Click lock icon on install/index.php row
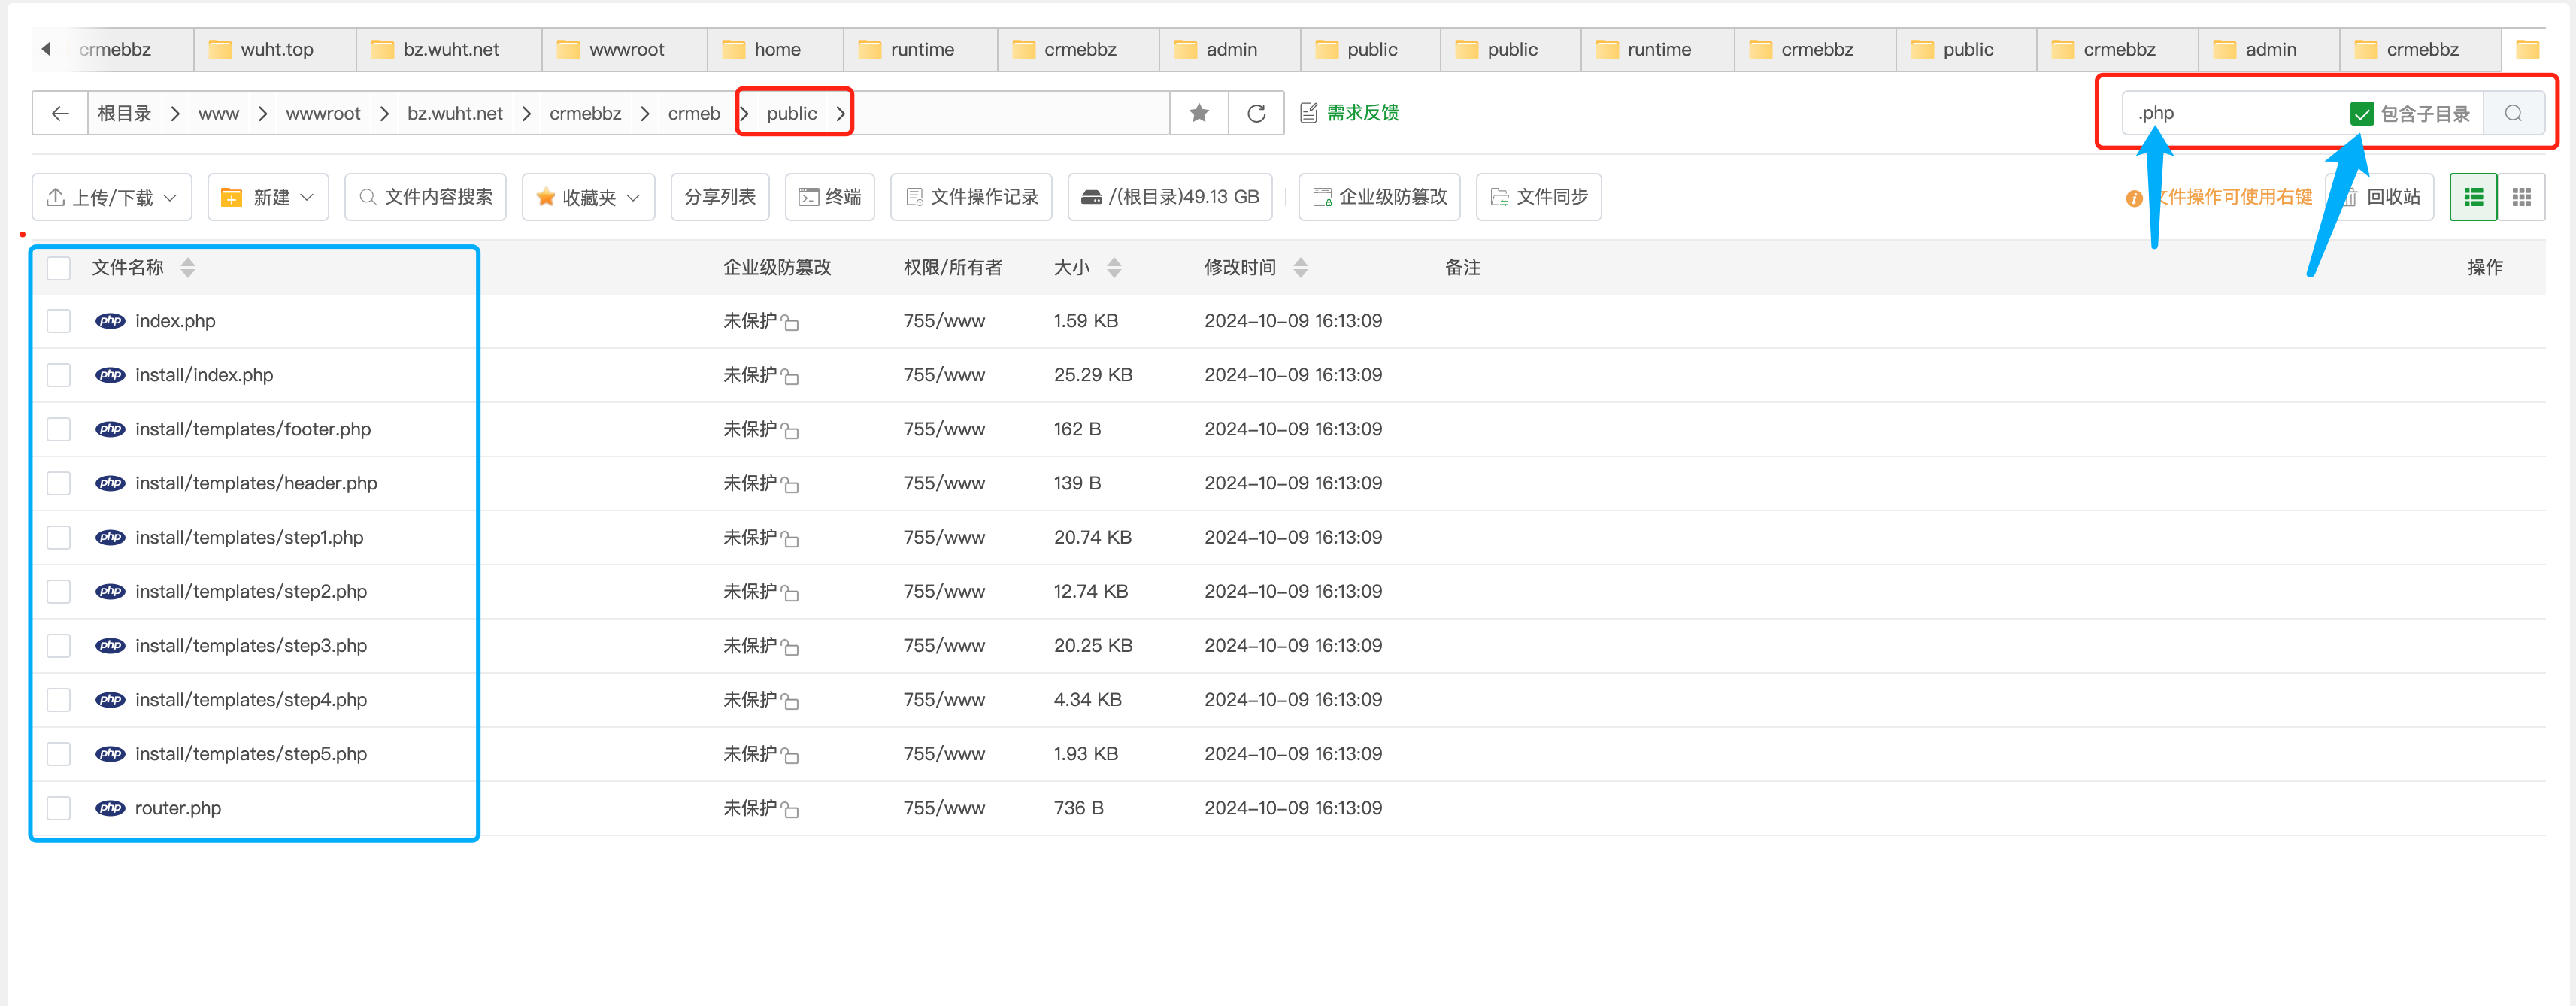 coord(790,376)
